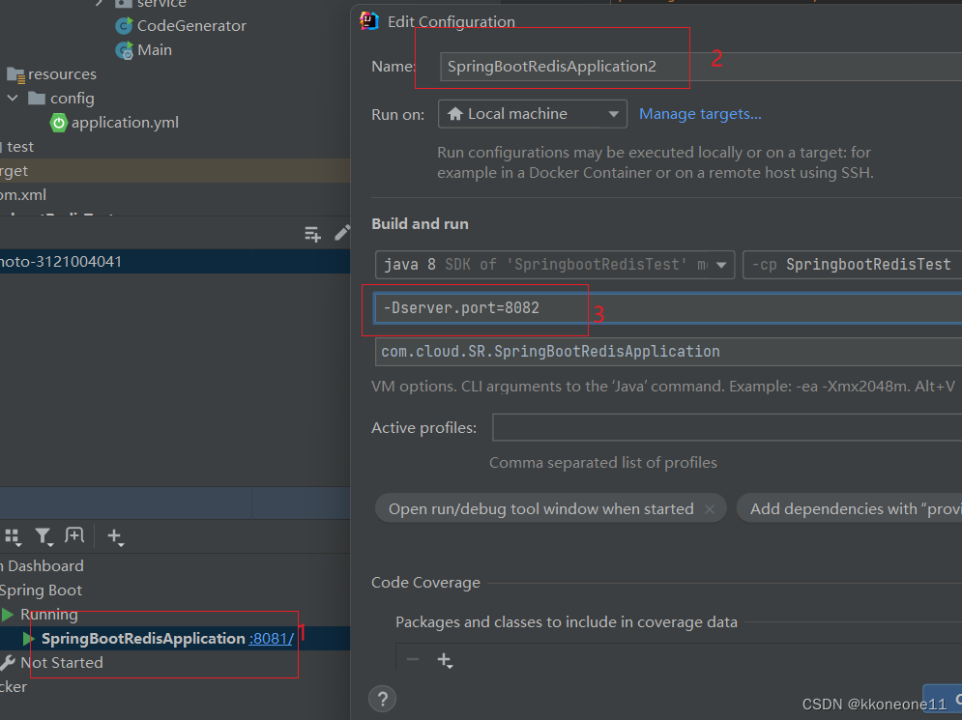Screen dimensions: 962x720
Task: Click the minus icon under coverage packages
Action: tap(413, 659)
